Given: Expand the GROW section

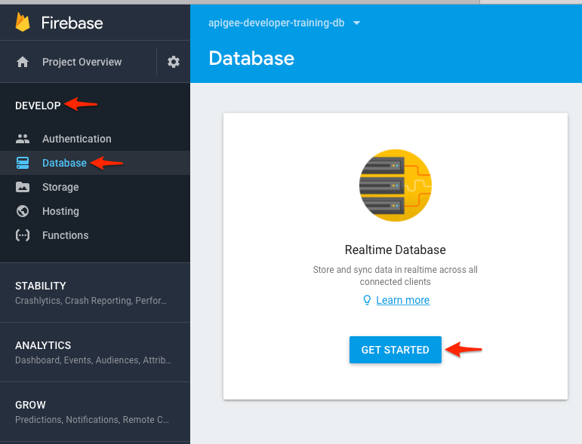Looking at the screenshot, I should coord(95,412).
